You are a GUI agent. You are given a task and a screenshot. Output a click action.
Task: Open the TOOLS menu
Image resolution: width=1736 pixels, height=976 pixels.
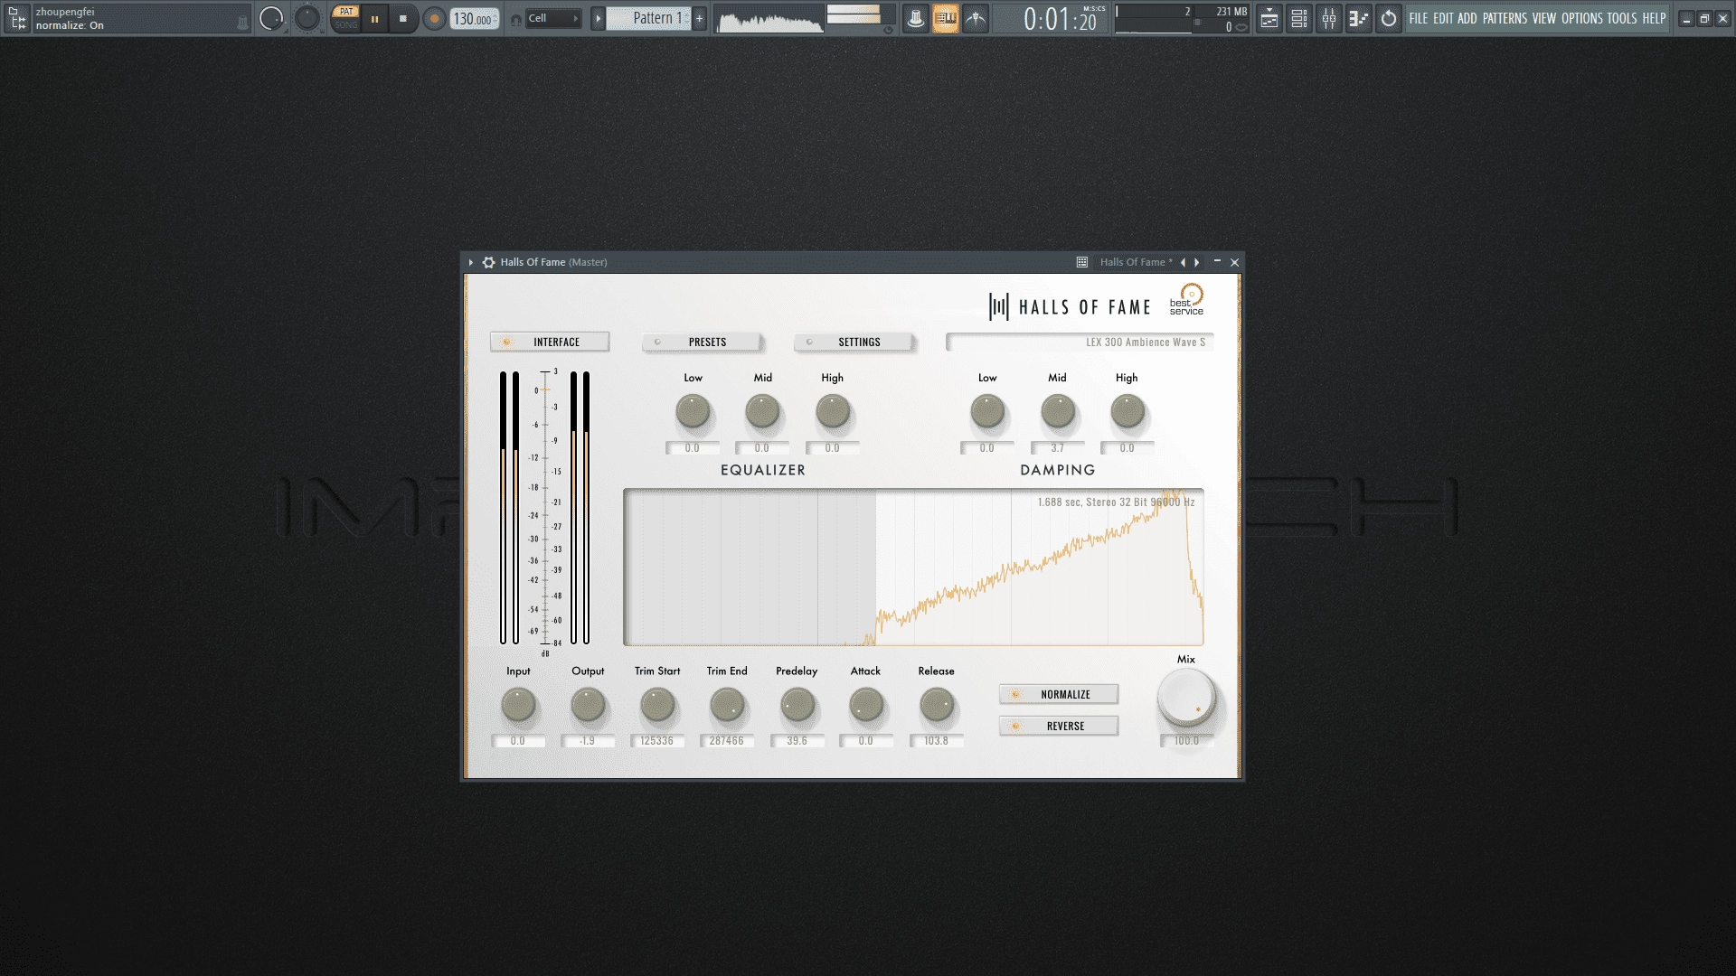coord(1622,18)
